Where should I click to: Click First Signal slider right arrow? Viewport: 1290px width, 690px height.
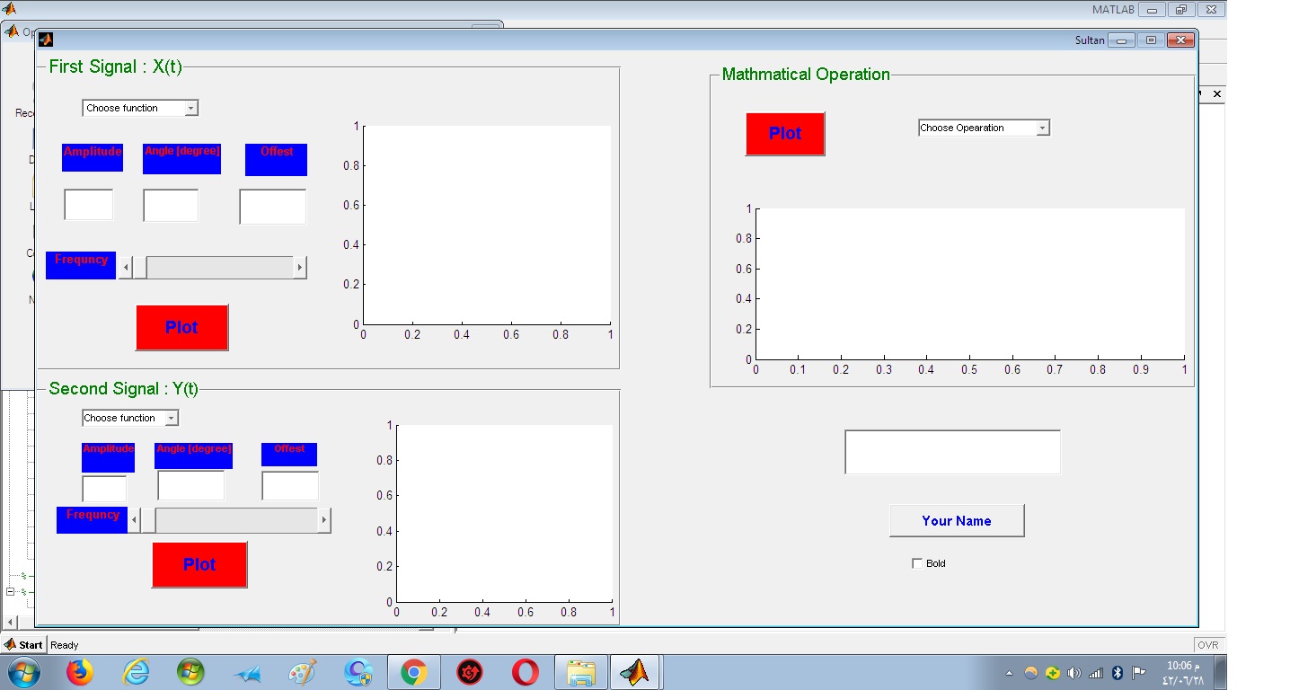point(300,267)
